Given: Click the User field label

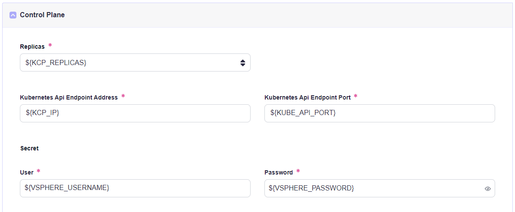Looking at the screenshot, I should click(27, 172).
